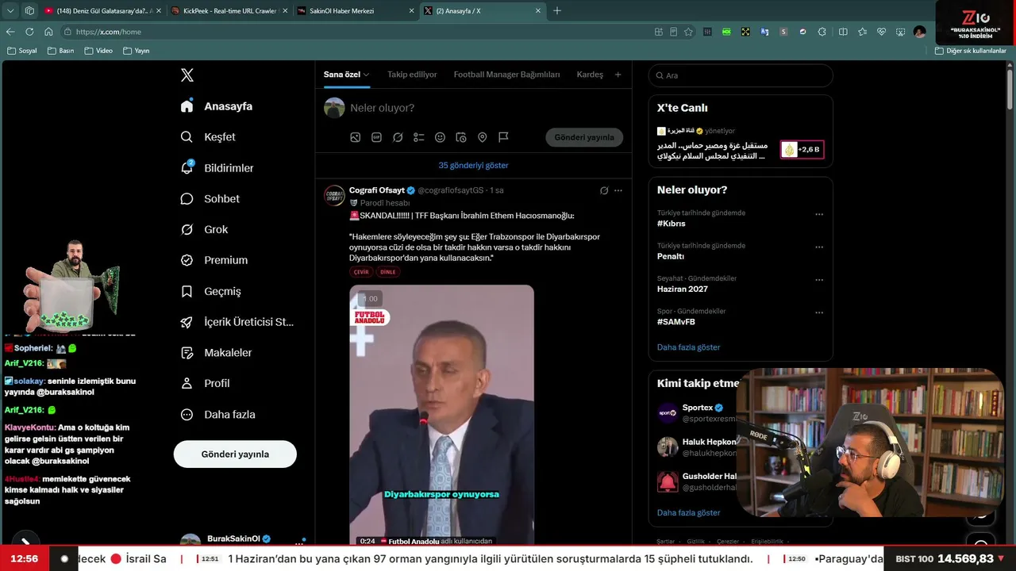Screen dimensions: 1016x571
Task: Switch to the Takip ediliyor tab
Action: [412, 75]
